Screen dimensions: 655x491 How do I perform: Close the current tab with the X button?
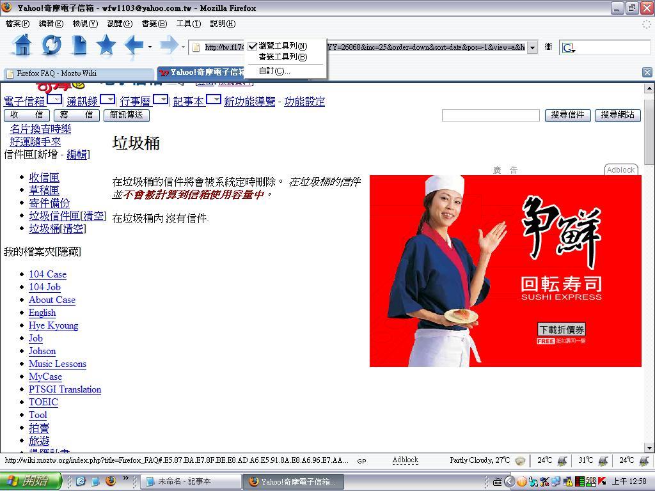pos(647,72)
